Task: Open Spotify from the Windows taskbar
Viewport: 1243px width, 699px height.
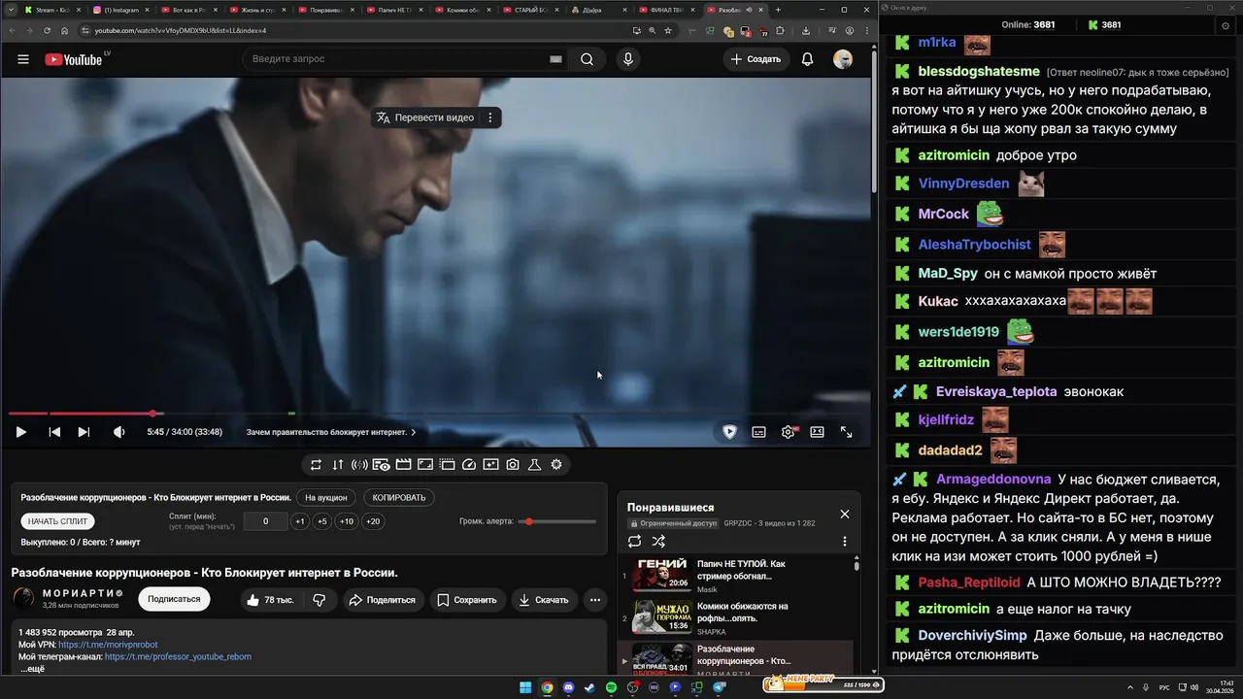Action: click(612, 687)
